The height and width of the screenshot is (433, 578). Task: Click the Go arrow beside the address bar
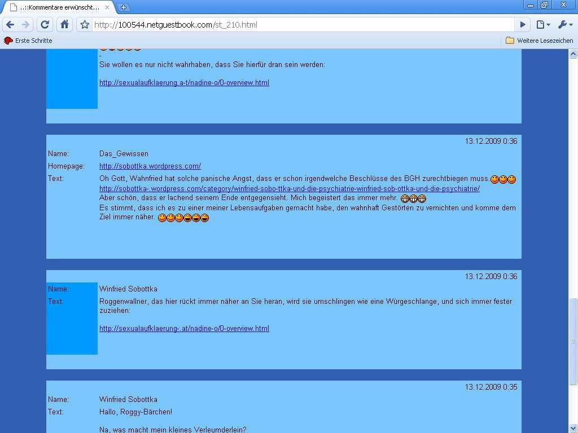tap(522, 24)
